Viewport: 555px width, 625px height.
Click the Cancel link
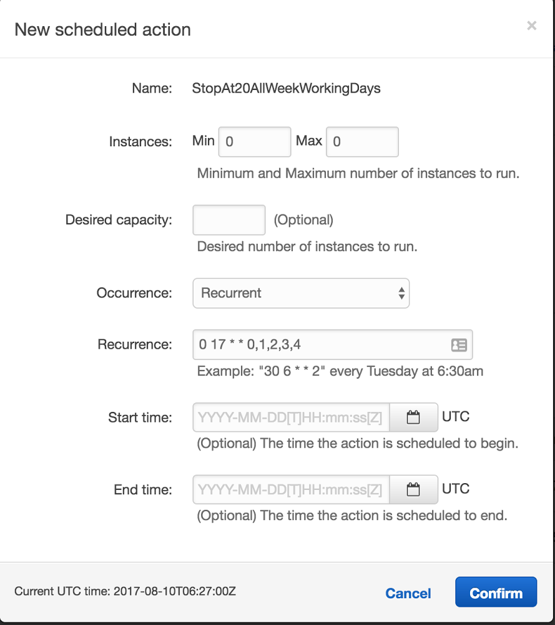pos(408,593)
